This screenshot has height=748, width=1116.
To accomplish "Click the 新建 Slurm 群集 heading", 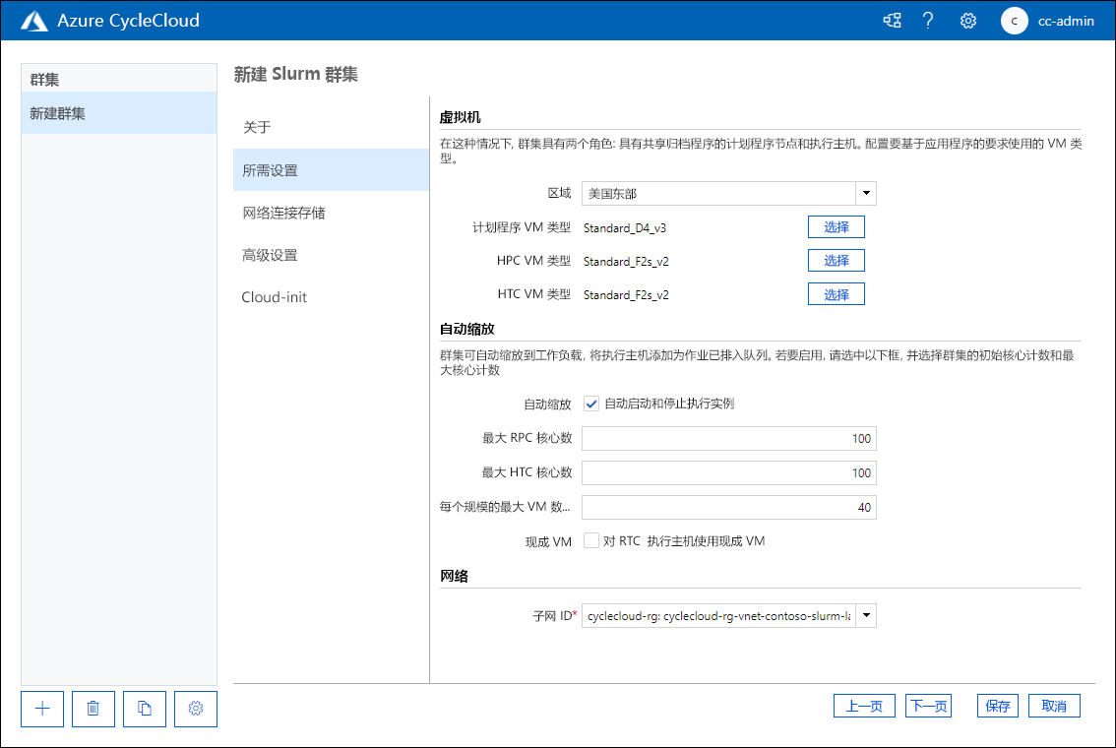I will [296, 75].
